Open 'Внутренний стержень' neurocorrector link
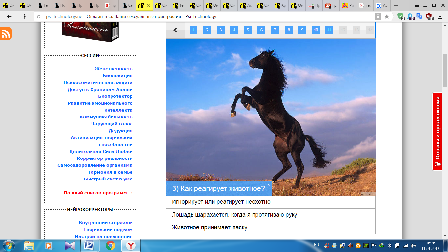The image size is (448, 252). point(106,222)
